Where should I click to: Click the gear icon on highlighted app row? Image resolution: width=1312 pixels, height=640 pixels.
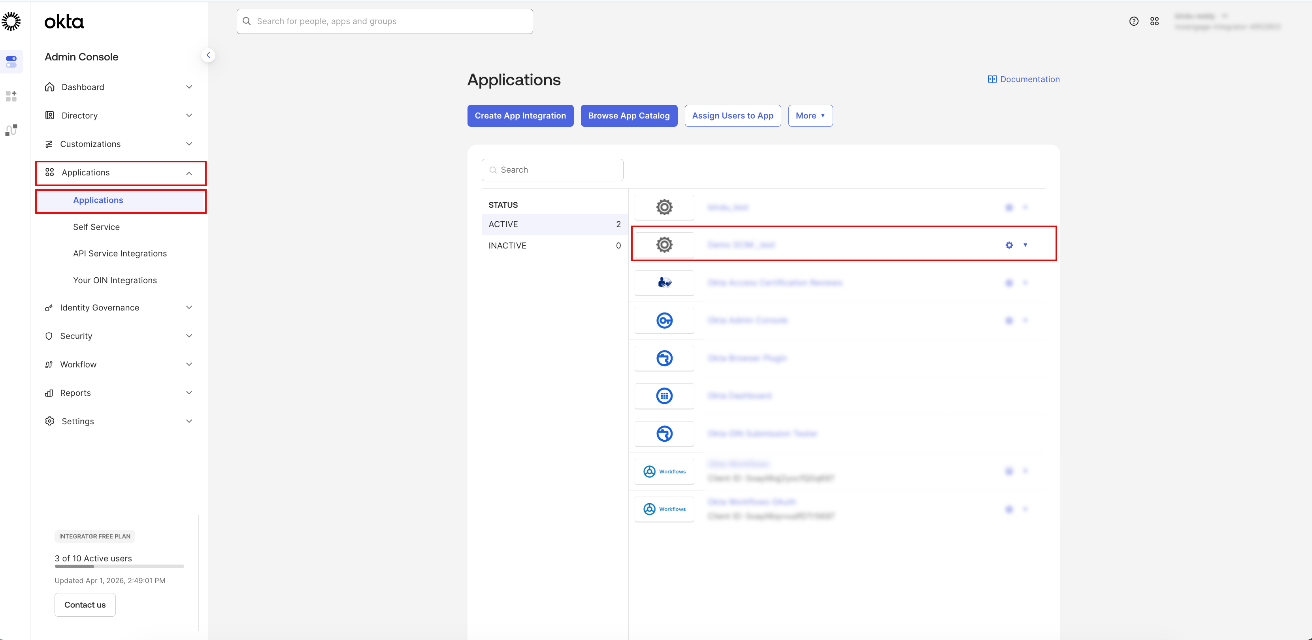click(1009, 245)
